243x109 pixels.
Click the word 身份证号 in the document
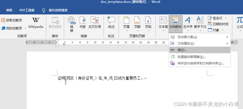click(86, 78)
